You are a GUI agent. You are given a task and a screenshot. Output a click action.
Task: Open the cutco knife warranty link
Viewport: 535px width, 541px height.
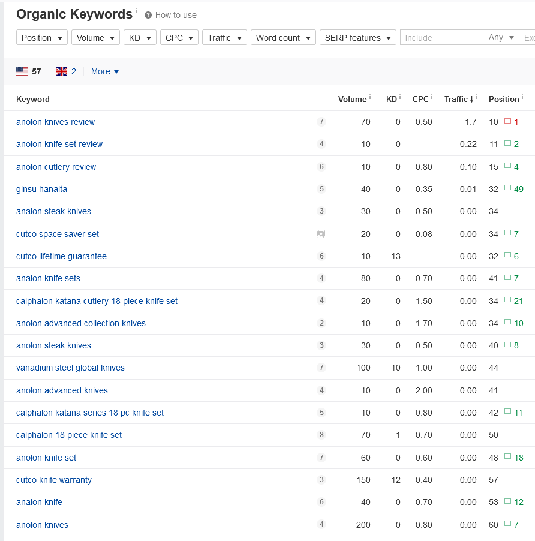54,480
